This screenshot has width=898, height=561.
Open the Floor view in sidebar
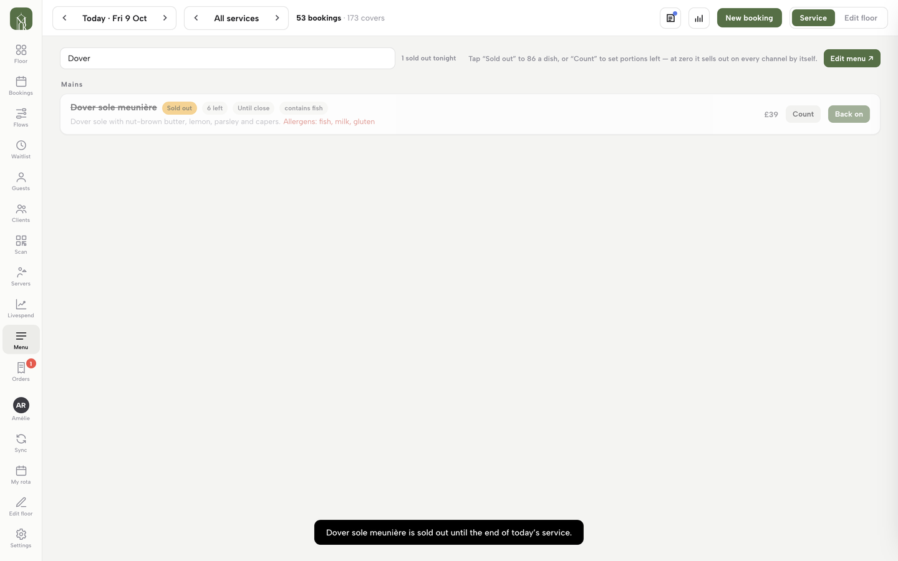point(21,54)
